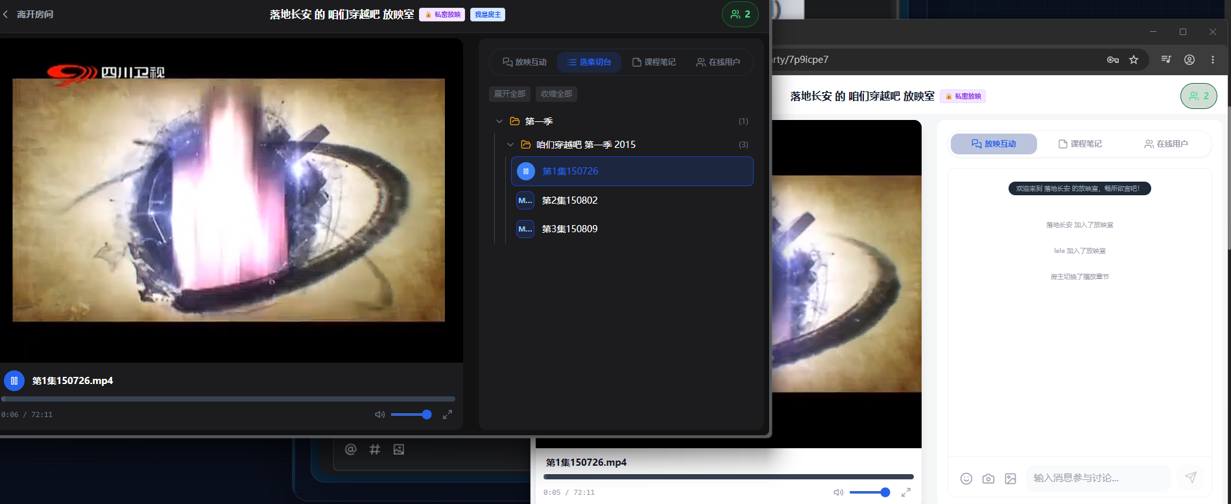
Task: Open 在线用户 tab in light browser window
Action: point(1166,144)
